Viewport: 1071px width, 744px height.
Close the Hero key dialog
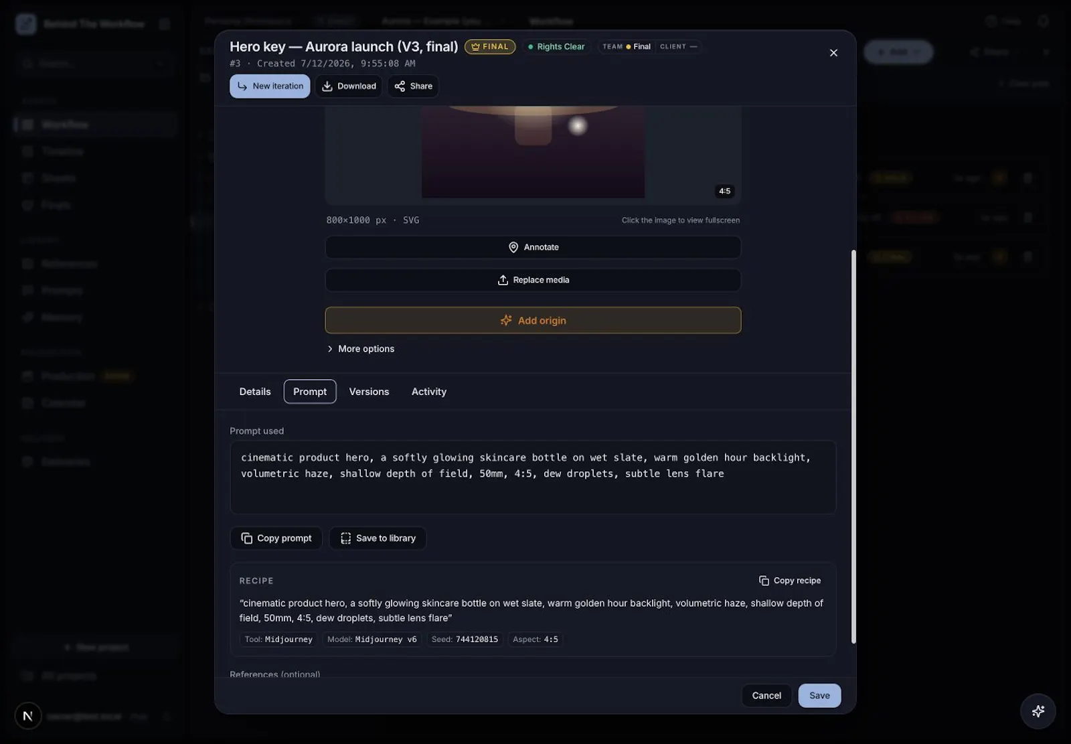833,53
